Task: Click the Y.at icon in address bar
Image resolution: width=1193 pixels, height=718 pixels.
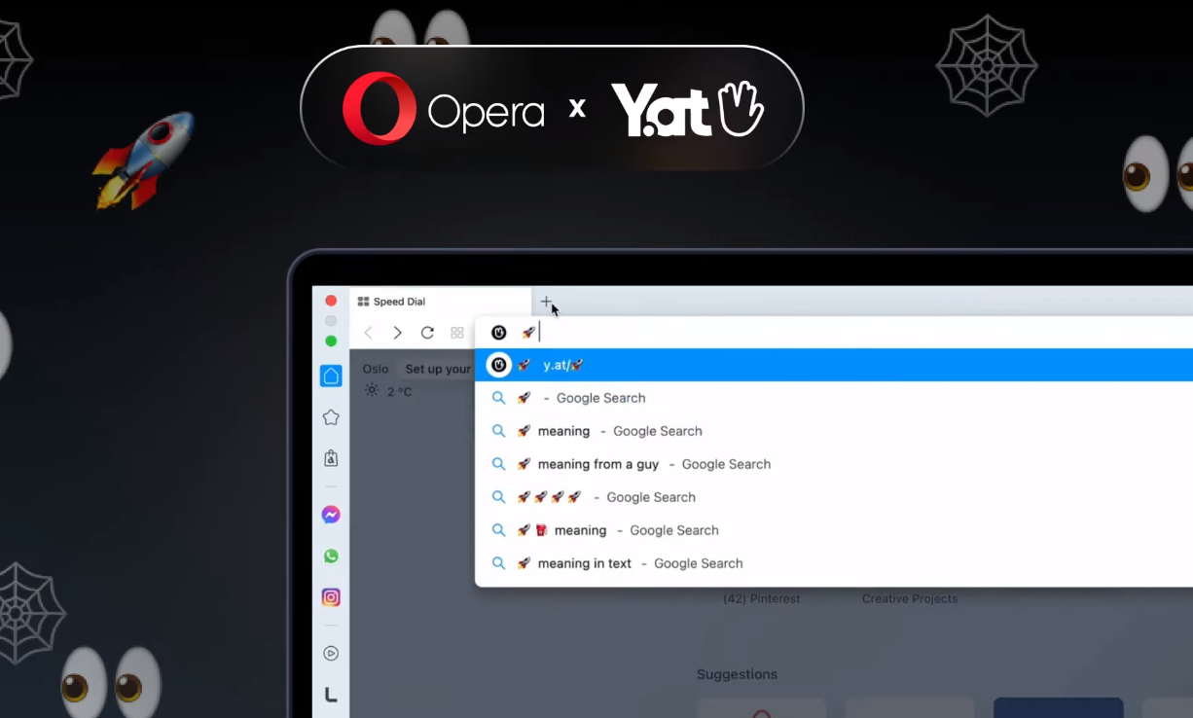Action: click(x=499, y=333)
